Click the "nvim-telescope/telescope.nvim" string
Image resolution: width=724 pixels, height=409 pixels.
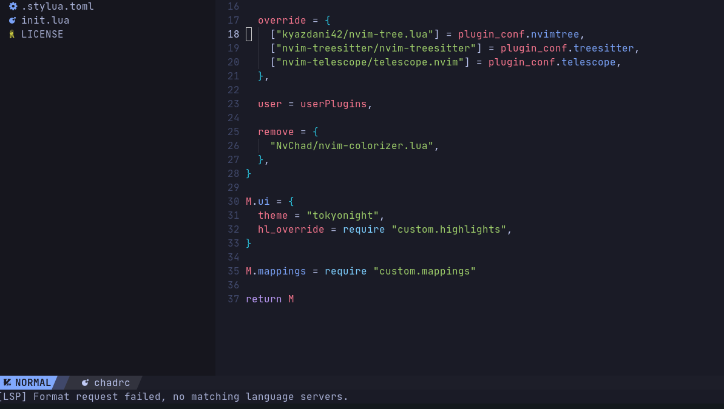tap(370, 62)
